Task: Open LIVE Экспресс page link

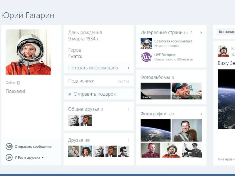Action: coord(165,55)
